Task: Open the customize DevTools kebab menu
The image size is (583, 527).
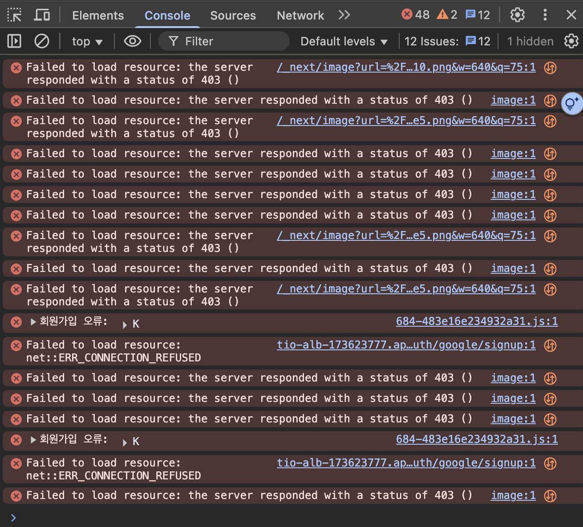Action: pos(545,15)
